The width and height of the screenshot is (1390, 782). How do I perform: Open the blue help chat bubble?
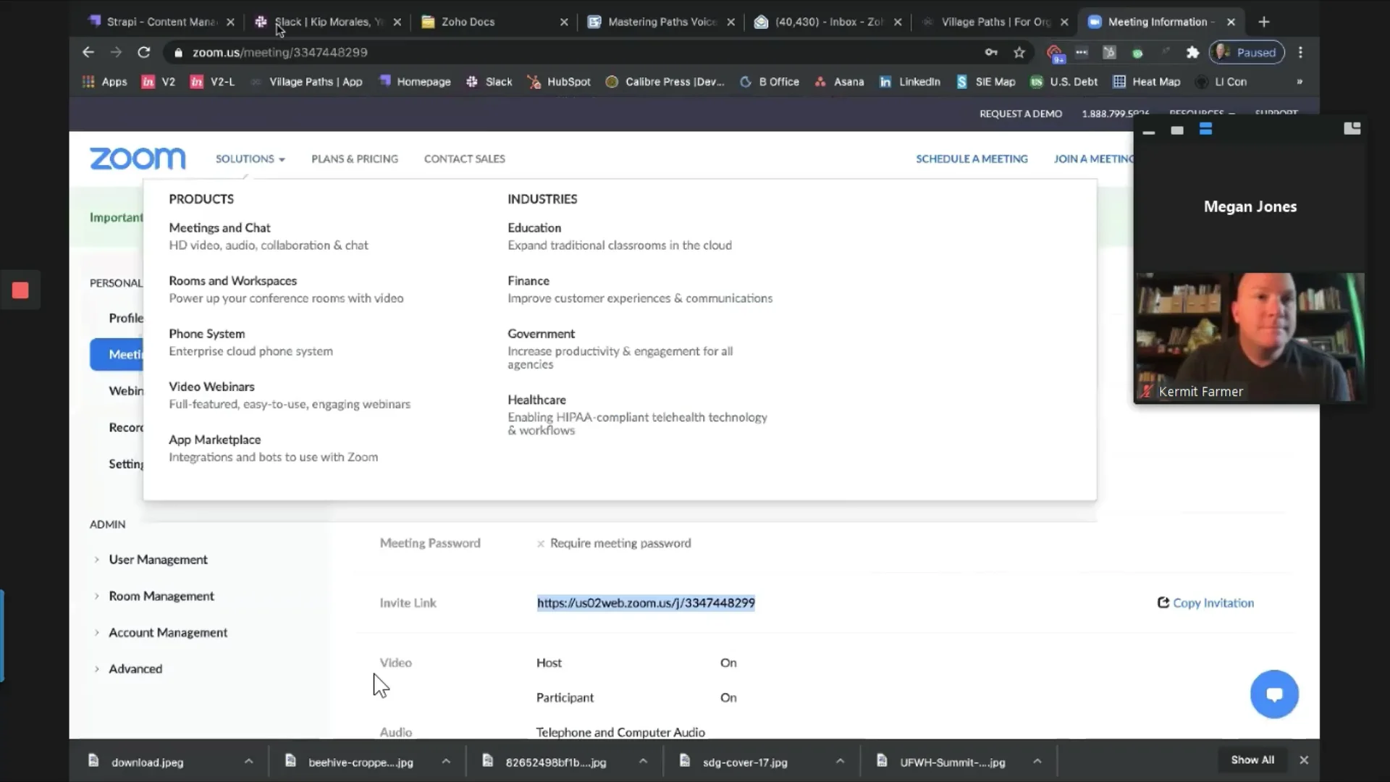coord(1274,694)
